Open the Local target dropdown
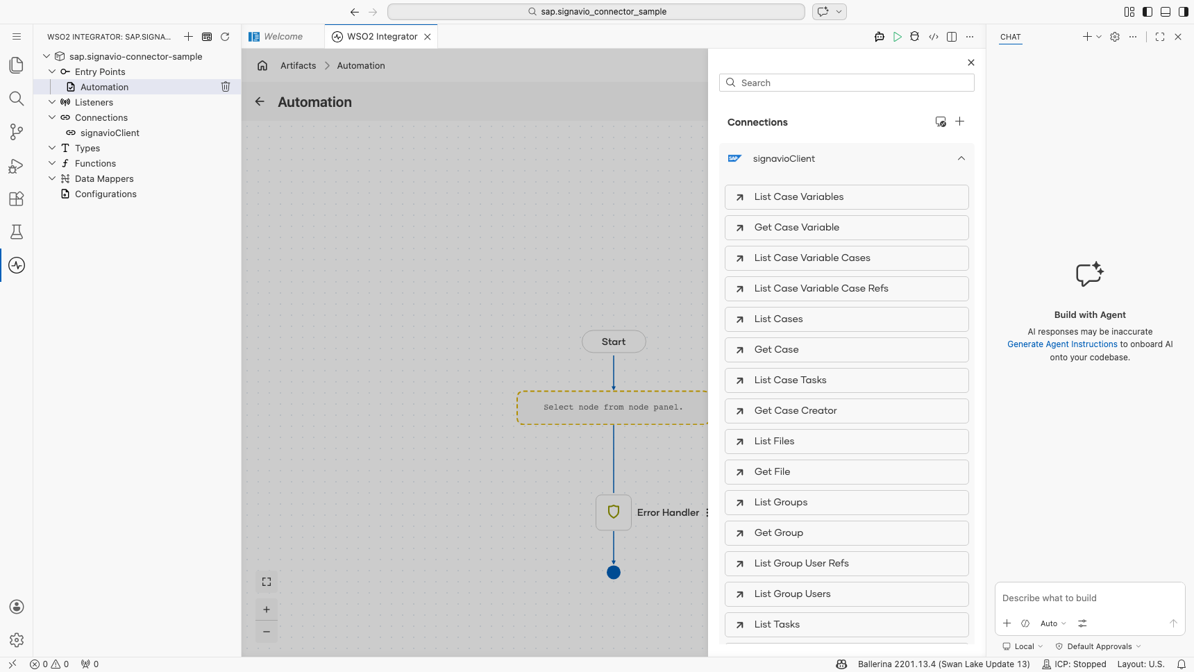This screenshot has width=1194, height=672. [1023, 646]
